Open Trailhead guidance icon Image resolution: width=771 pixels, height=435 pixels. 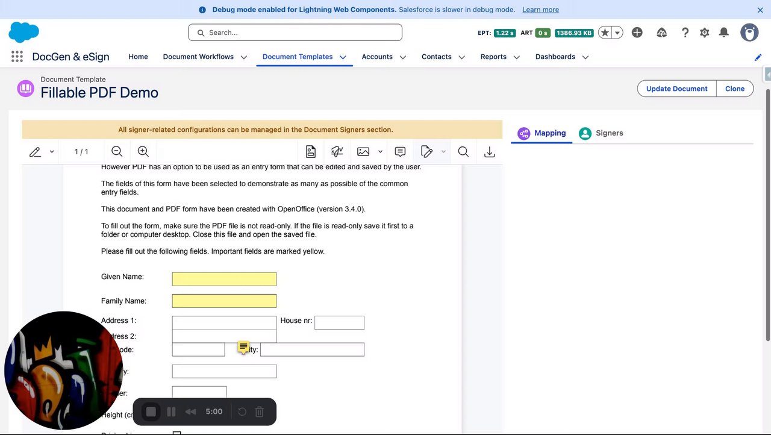[661, 33]
